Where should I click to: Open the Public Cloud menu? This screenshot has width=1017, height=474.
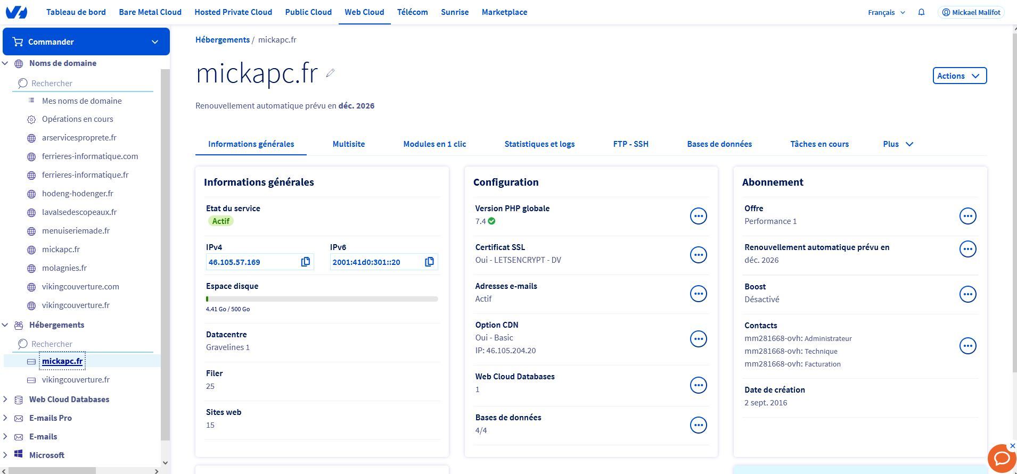308,12
